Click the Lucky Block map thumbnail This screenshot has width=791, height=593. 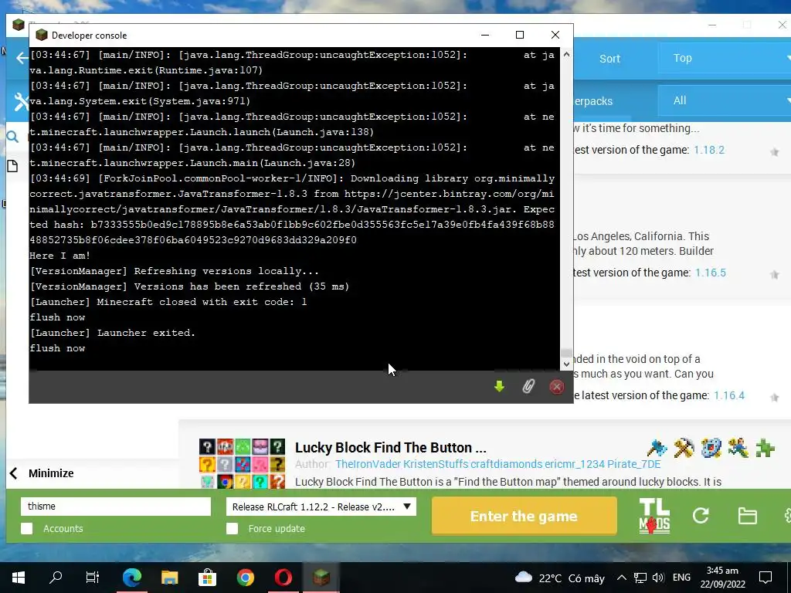(242, 463)
